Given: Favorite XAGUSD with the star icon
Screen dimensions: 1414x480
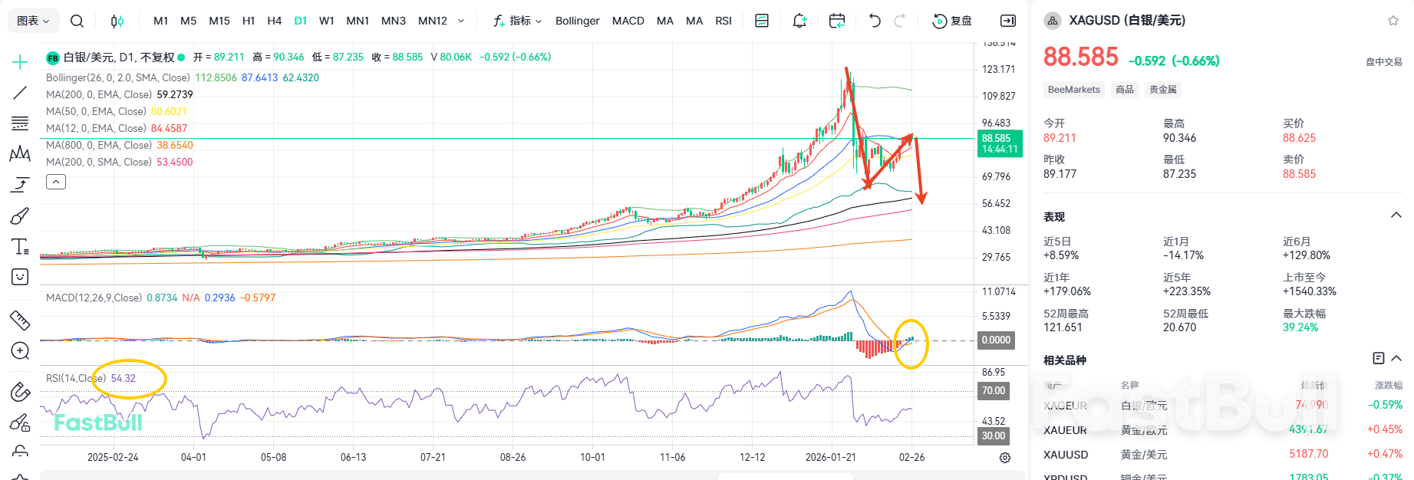Looking at the screenshot, I should coord(1393,21).
